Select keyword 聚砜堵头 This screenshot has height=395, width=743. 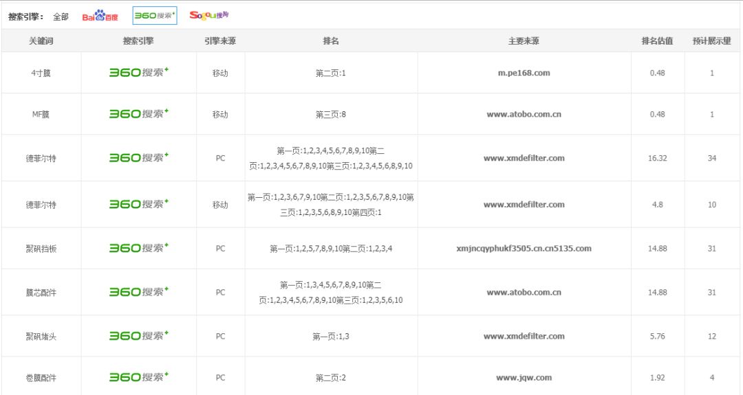coord(41,337)
